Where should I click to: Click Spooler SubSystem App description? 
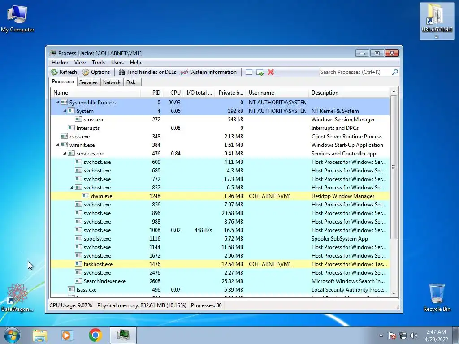coord(340,239)
